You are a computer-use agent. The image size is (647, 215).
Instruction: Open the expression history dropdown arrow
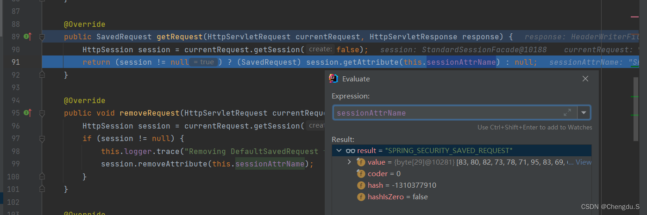(584, 112)
